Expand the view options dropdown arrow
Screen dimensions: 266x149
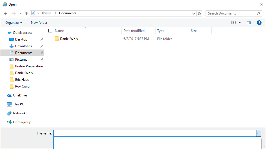pos(240,23)
